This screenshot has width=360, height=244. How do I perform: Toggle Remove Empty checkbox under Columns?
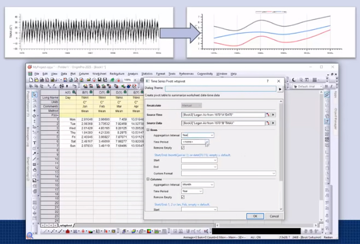(x=183, y=197)
